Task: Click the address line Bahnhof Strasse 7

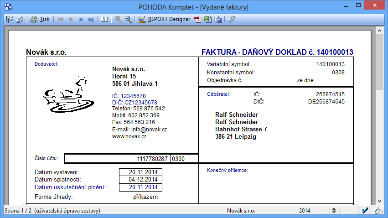Action: [x=241, y=130]
